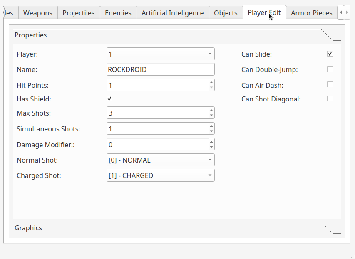Go to the Armor Pieces tab
The height and width of the screenshot is (259, 355).
[x=311, y=13]
